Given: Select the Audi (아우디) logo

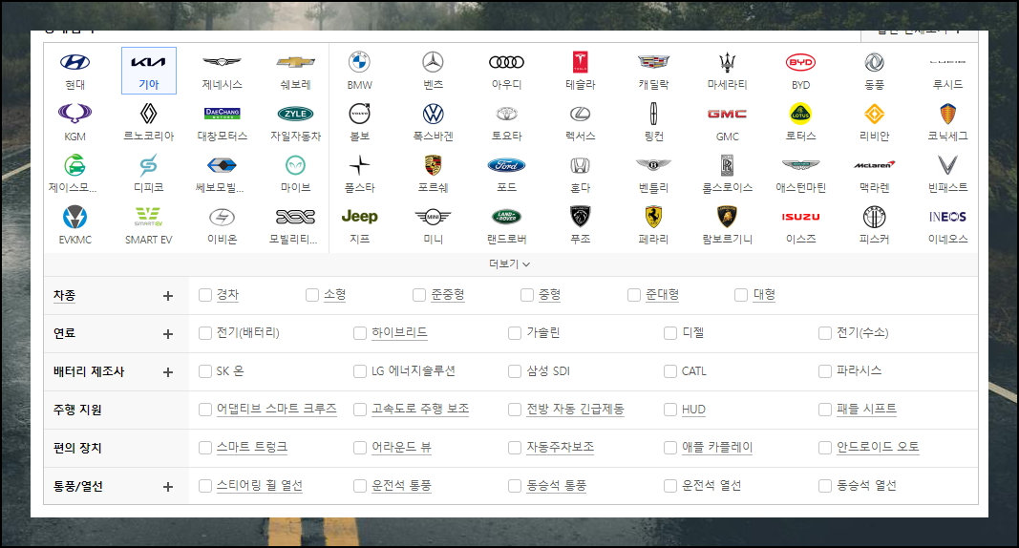Looking at the screenshot, I should pos(506,62).
